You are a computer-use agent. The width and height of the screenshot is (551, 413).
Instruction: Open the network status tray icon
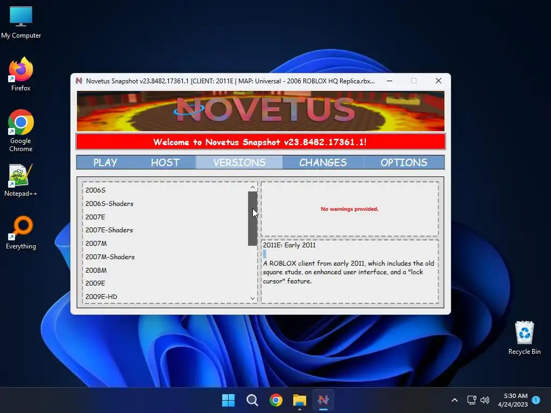tap(471, 400)
